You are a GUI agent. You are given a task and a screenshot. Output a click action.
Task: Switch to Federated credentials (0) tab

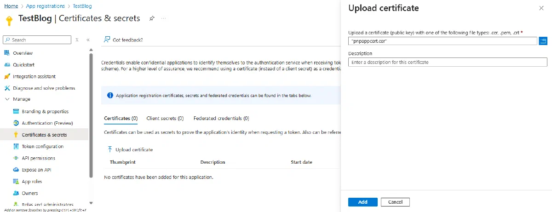221,118
